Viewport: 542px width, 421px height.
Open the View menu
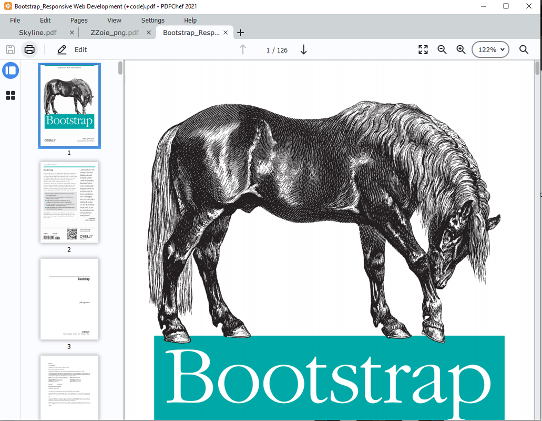coord(114,20)
